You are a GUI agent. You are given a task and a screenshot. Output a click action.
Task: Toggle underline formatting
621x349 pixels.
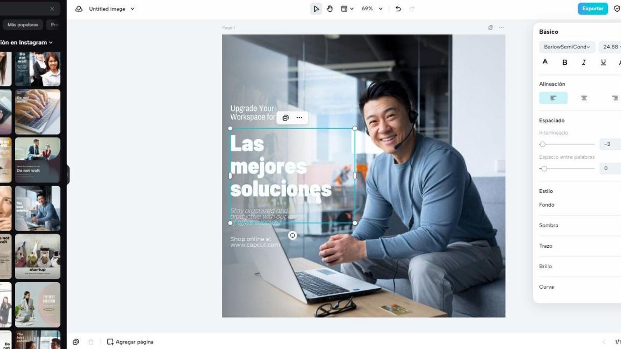603,62
